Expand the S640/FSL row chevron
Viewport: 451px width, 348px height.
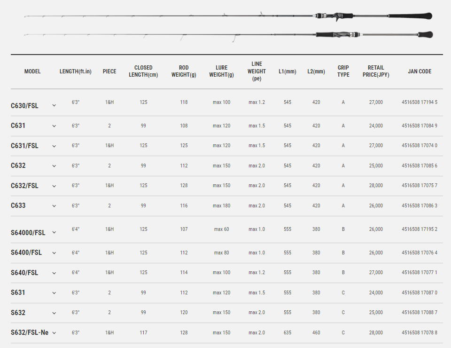[x=54, y=273]
